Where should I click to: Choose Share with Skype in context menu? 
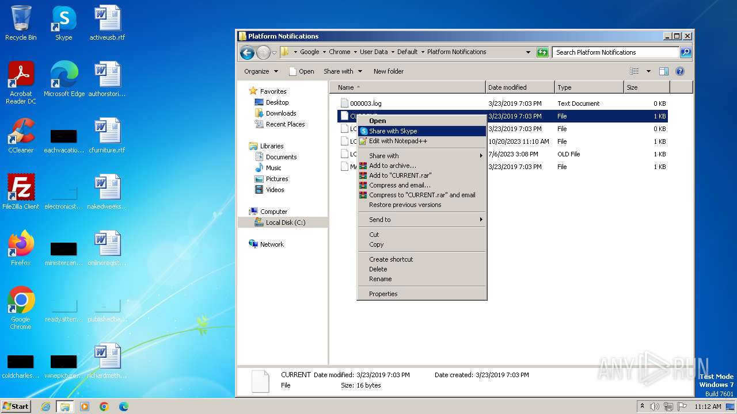[x=421, y=131]
